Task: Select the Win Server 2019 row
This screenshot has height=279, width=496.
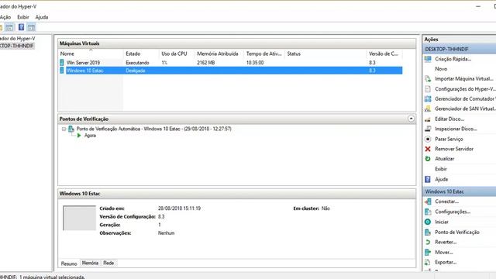Action: point(231,63)
